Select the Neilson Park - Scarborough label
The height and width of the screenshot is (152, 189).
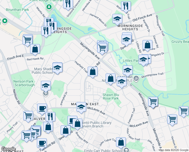click(x=25, y=83)
